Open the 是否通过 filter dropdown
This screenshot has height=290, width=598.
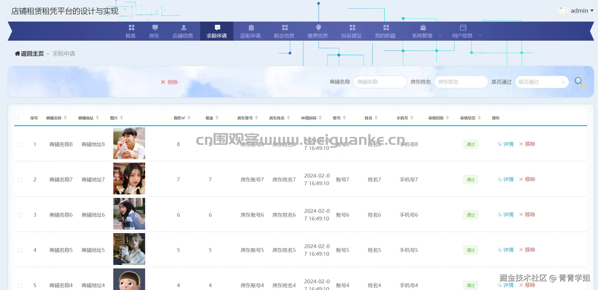(x=542, y=82)
